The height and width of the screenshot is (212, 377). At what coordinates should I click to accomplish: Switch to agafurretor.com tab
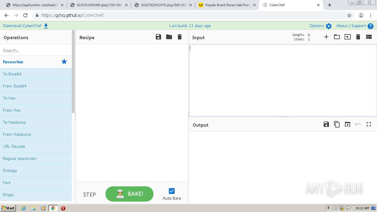point(33,5)
